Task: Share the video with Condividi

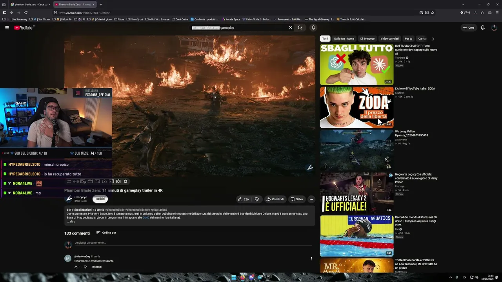Action: click(275, 199)
